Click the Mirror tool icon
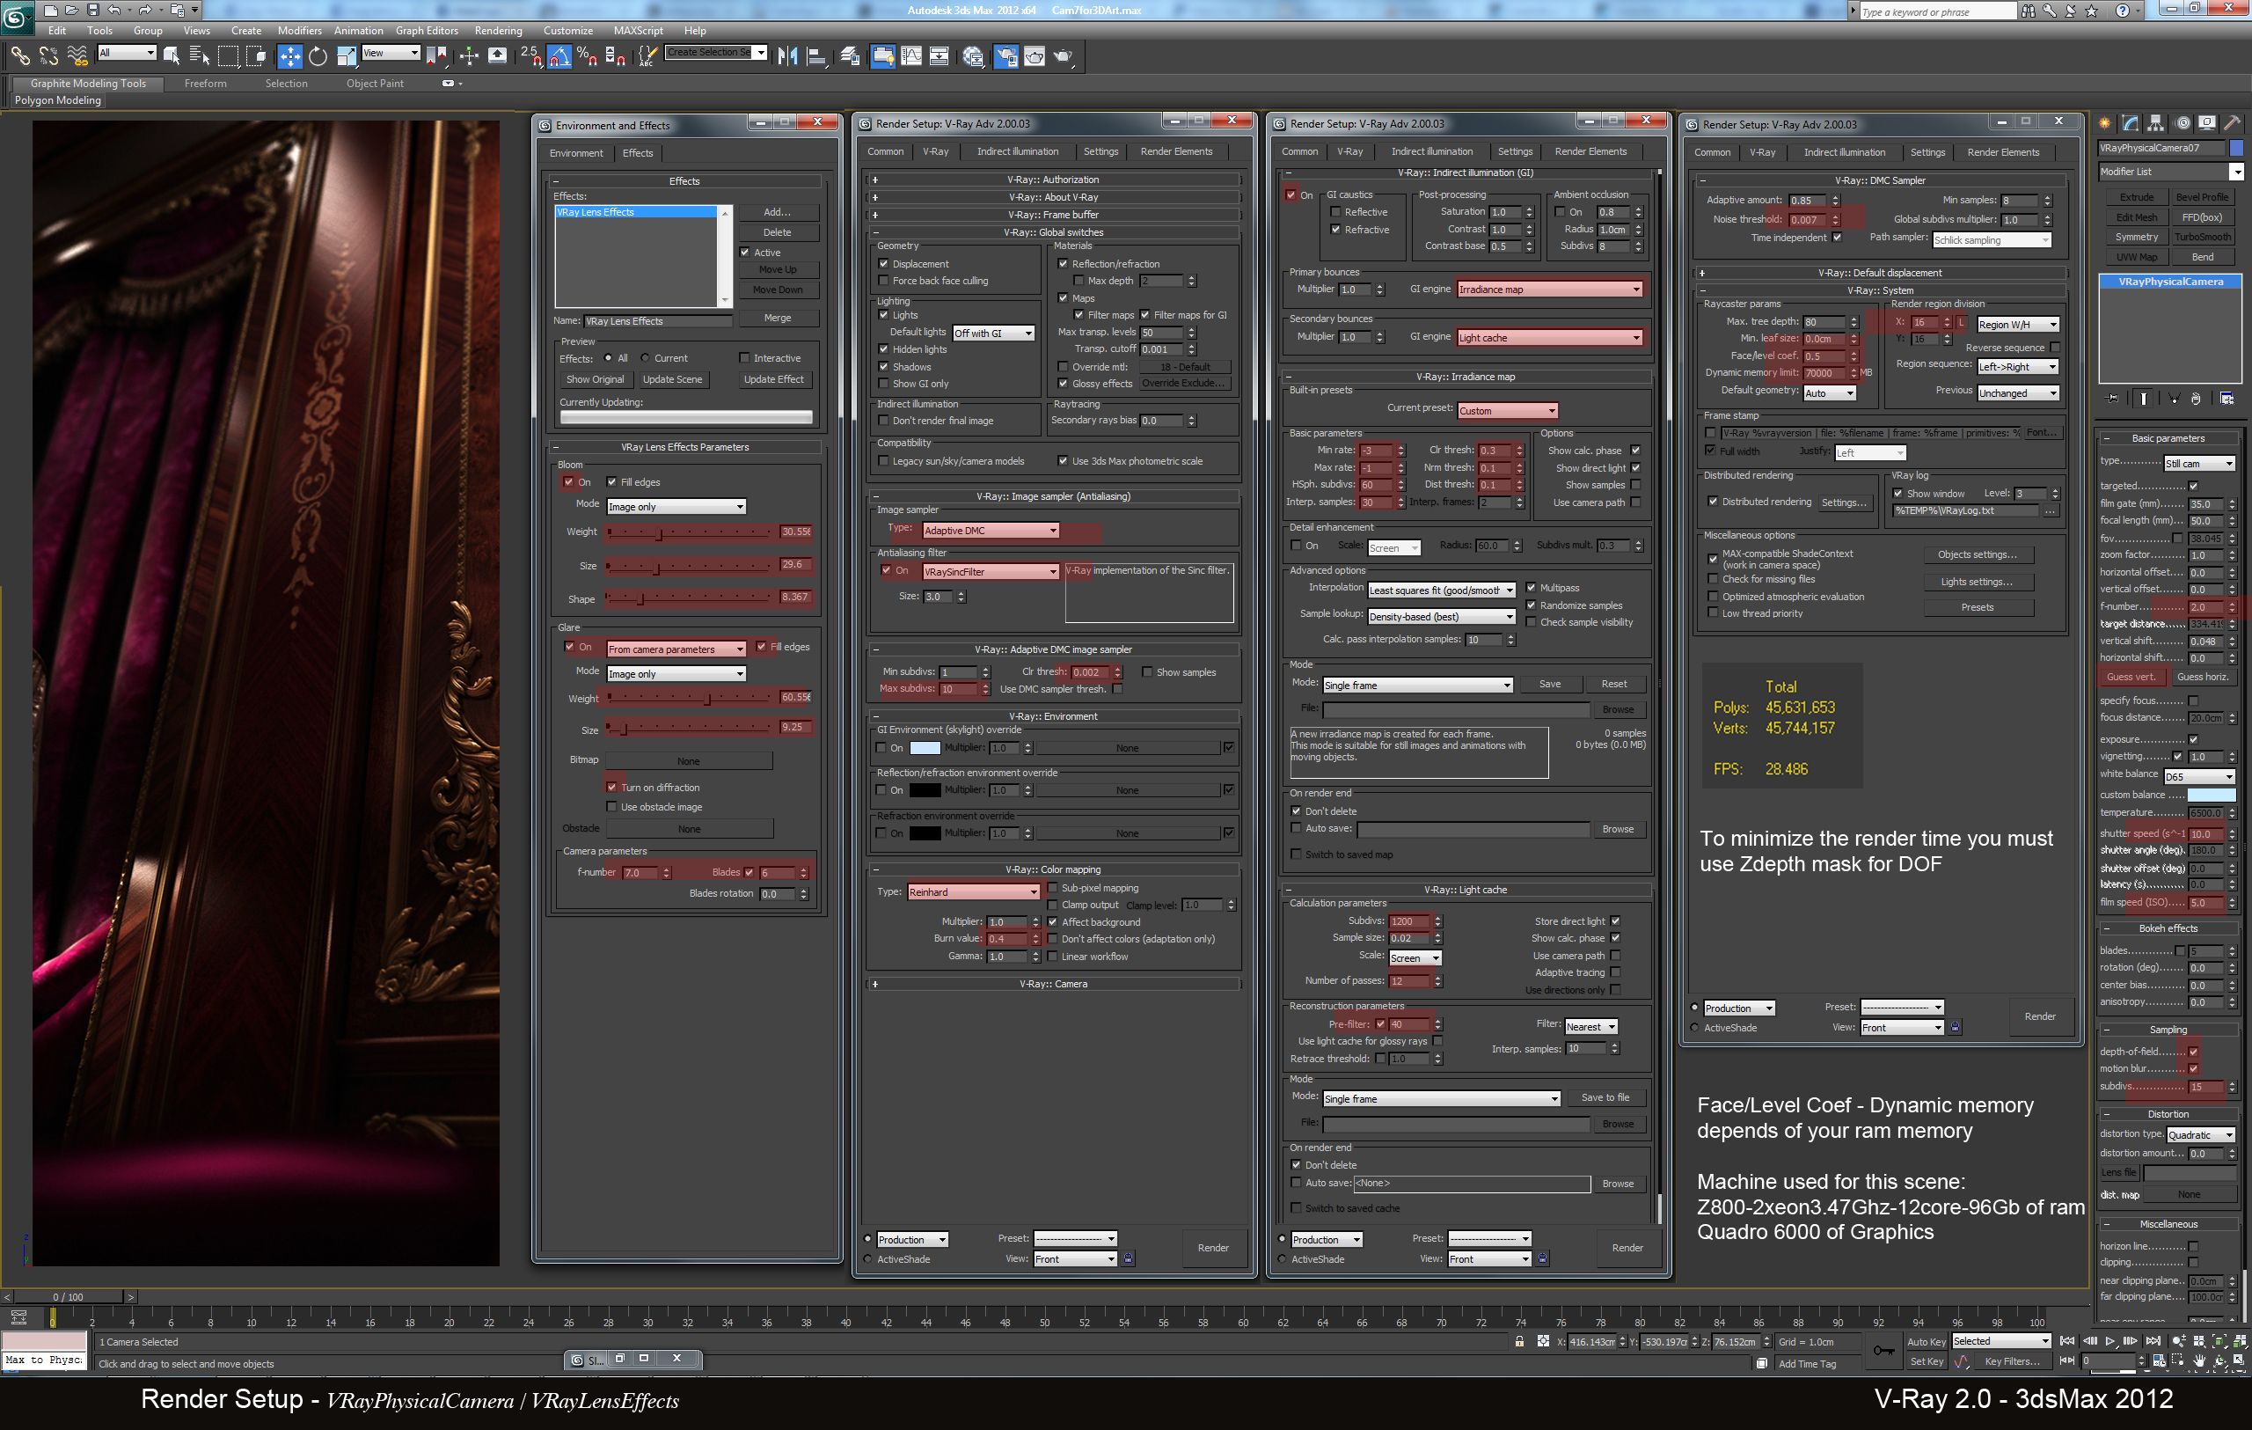The height and width of the screenshot is (1430, 2252). (787, 56)
